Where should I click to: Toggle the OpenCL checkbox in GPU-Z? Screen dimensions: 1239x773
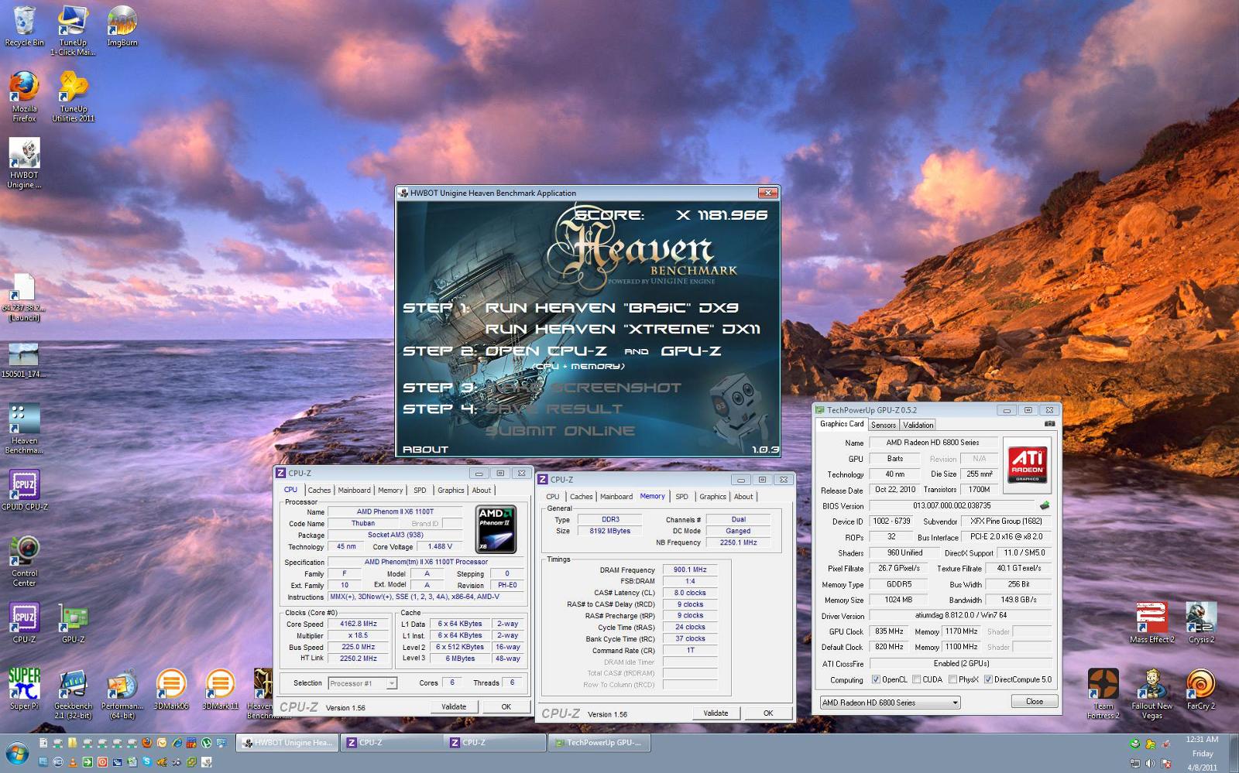(876, 679)
